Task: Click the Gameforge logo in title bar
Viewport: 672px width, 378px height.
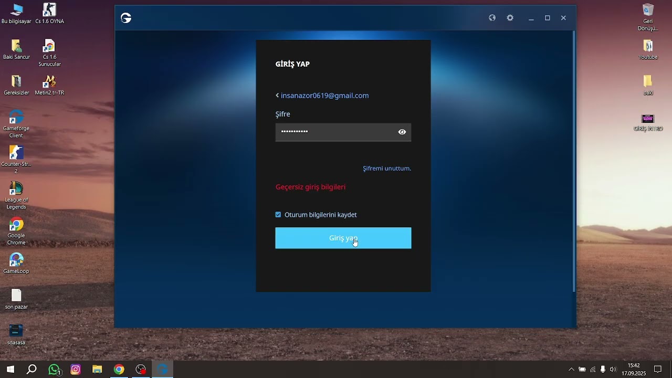Action: (126, 18)
